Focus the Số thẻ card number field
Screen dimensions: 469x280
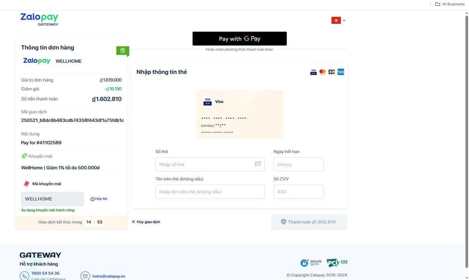[x=210, y=164]
